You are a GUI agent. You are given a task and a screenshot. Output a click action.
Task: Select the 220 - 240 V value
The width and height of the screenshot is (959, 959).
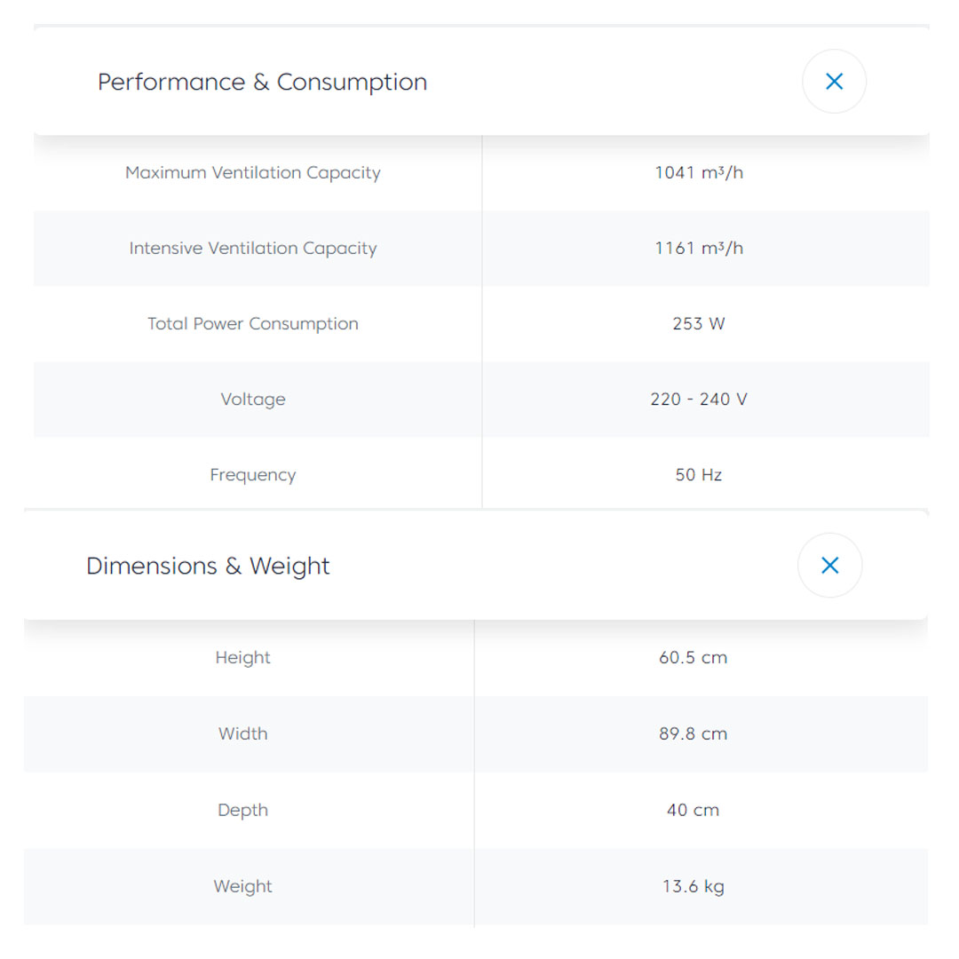(x=699, y=400)
